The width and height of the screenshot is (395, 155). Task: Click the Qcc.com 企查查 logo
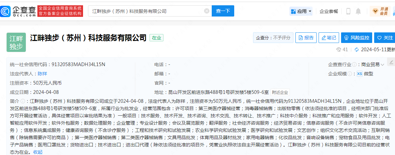click(18, 11)
